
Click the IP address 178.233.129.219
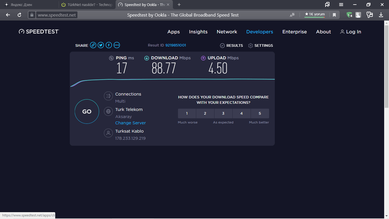(x=130, y=138)
